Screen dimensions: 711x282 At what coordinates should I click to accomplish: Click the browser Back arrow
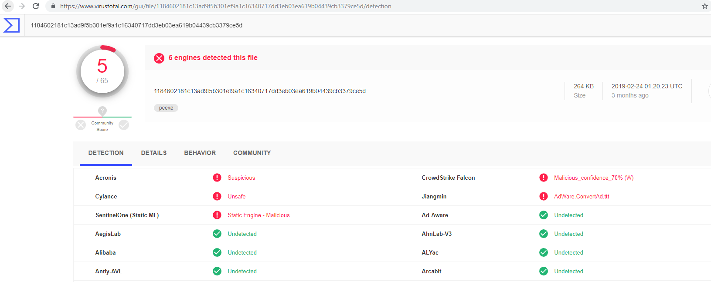tap(8, 6)
